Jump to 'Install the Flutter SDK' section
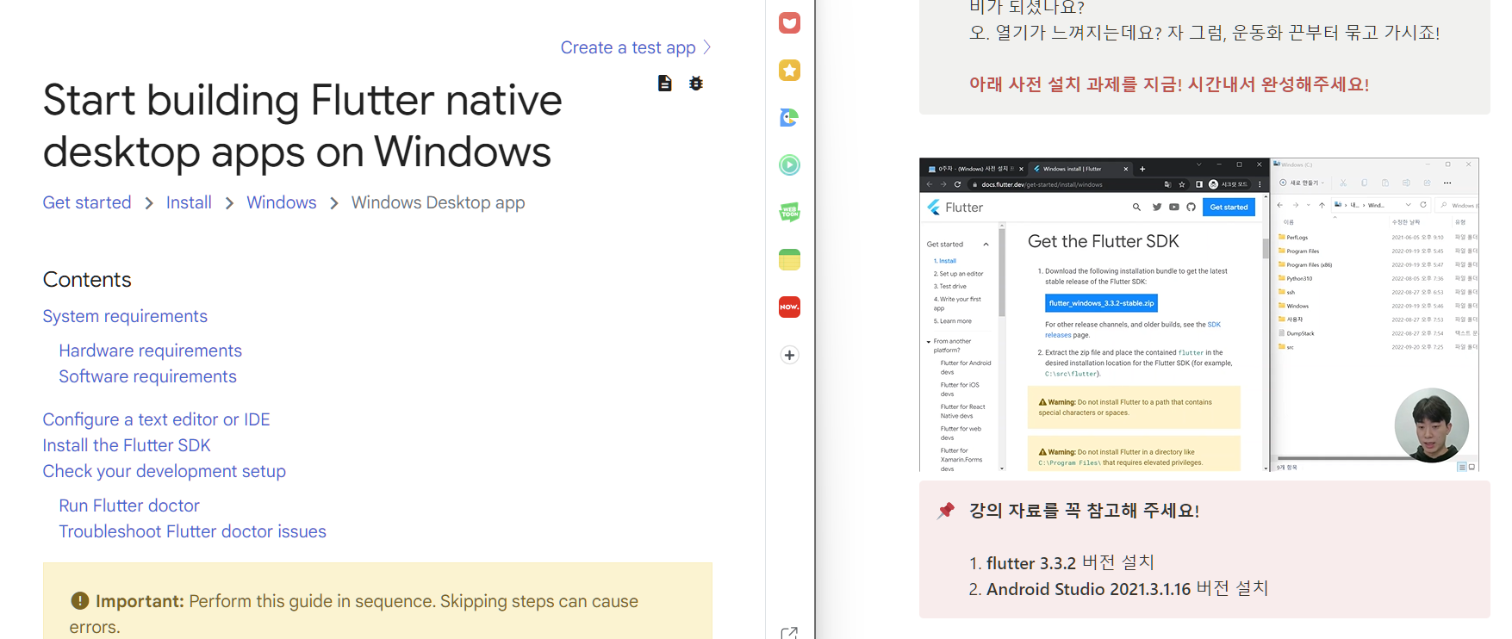Image resolution: width=1512 pixels, height=639 pixels. [x=127, y=445]
